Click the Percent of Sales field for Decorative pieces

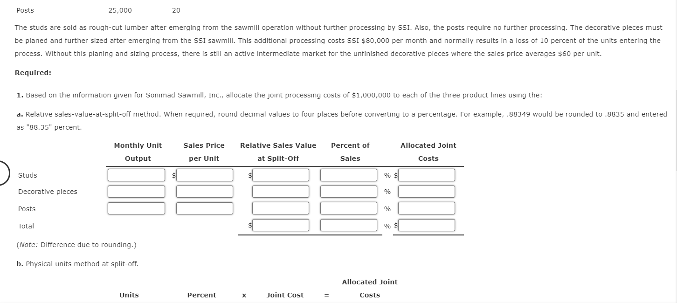tap(348, 191)
